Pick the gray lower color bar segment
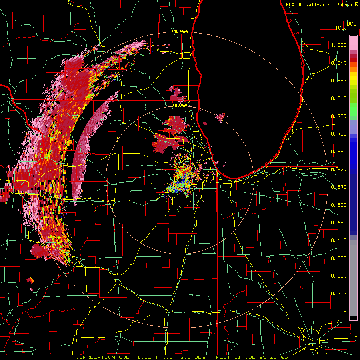 tap(353, 279)
